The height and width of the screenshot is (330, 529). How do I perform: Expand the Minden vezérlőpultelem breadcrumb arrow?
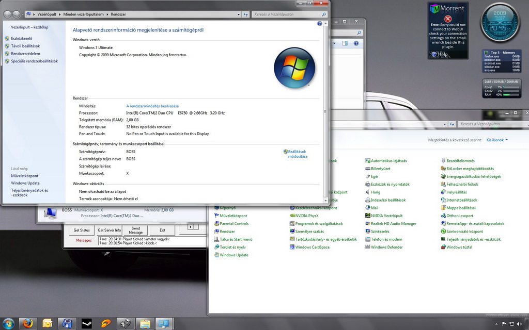[x=107, y=14]
